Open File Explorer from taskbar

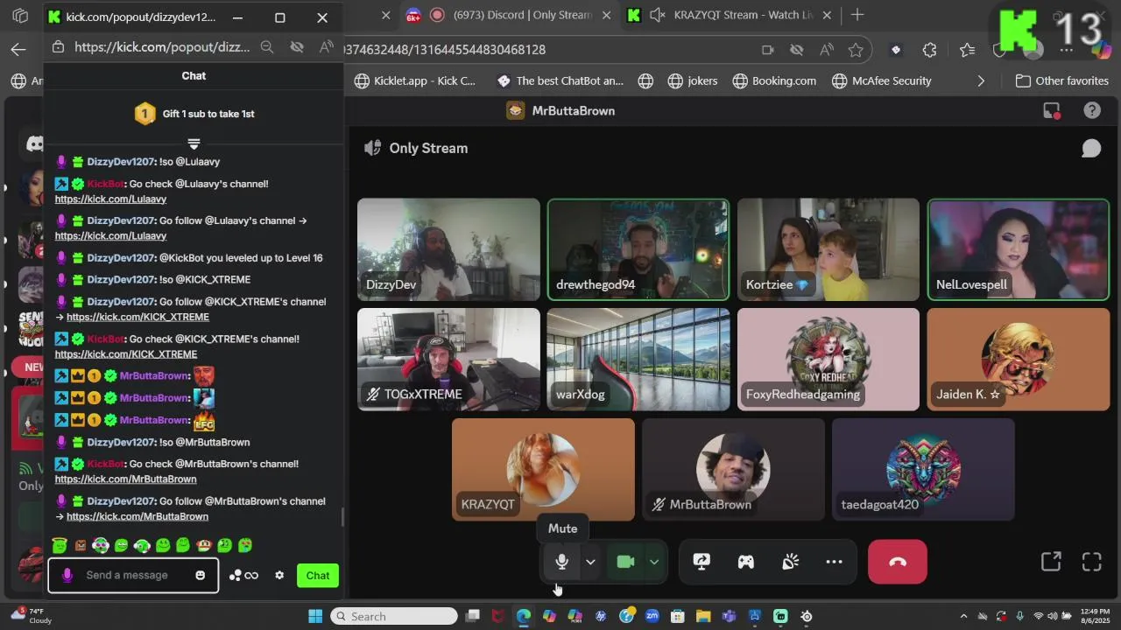click(x=703, y=616)
